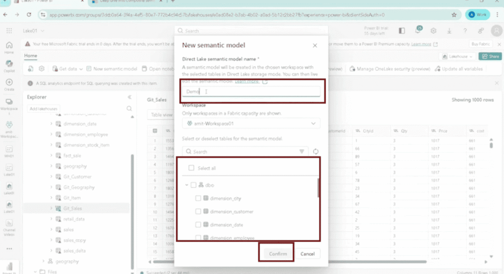This screenshot has width=504, height=274.
Task: Click the Confirm button
Action: coord(278,254)
